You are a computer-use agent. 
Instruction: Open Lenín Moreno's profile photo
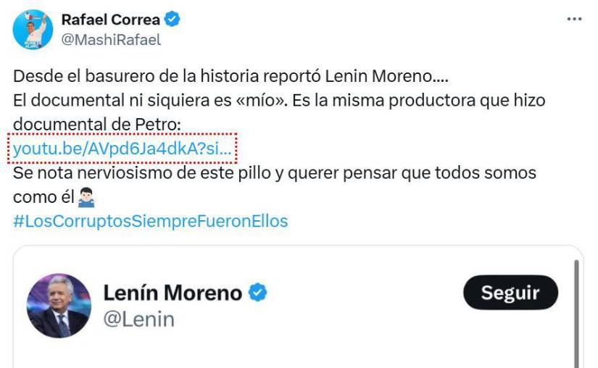point(59,306)
